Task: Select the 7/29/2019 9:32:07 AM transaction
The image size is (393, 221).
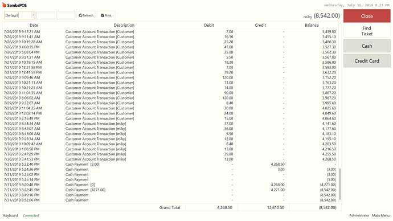Action: pyautogui.click(x=170, y=103)
